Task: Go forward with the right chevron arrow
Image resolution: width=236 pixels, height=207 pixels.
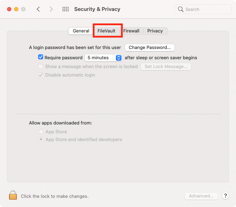Action: (x=51, y=9)
